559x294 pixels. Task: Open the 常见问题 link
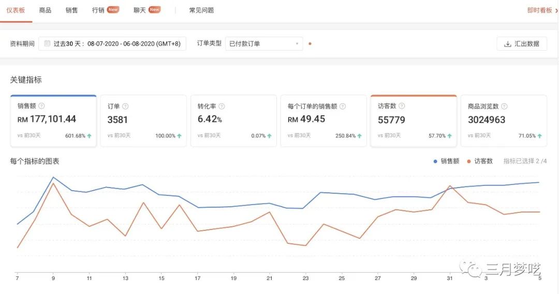click(x=201, y=10)
